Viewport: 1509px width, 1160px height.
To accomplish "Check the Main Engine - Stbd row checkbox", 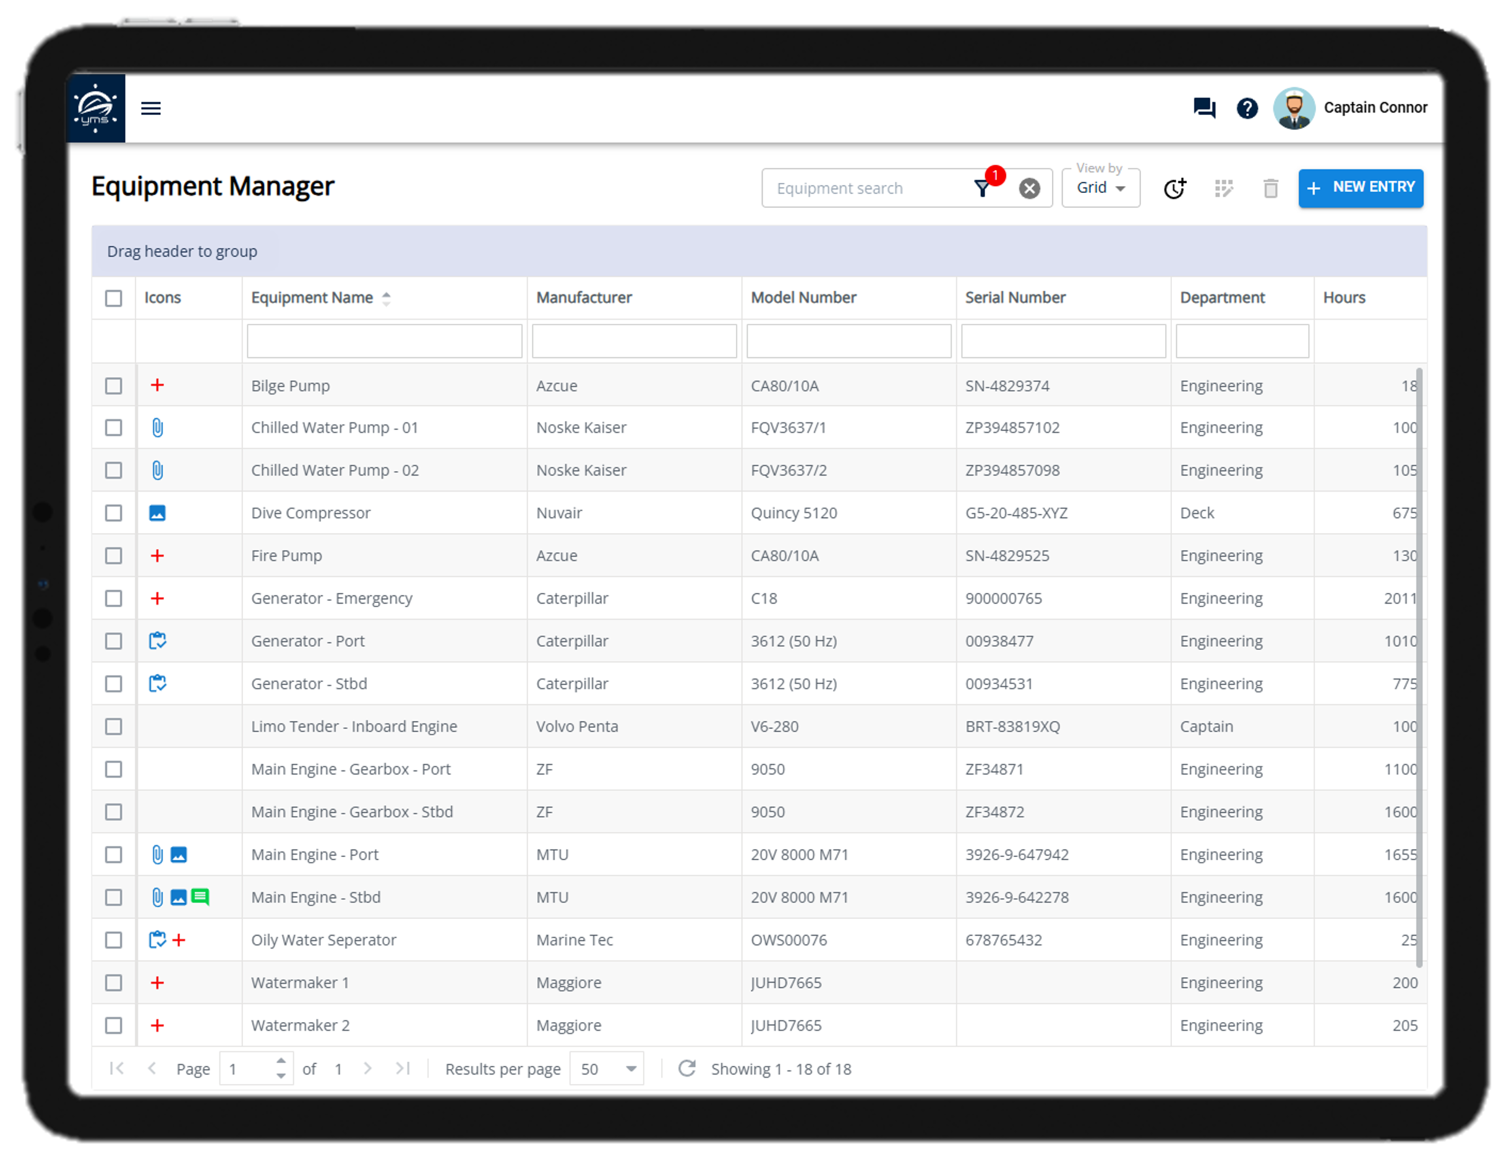I will coord(114,898).
